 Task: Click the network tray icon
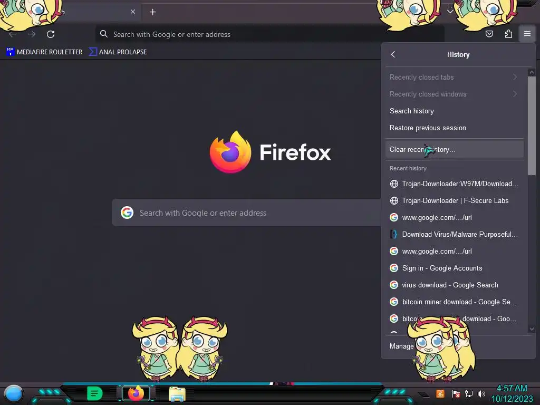click(x=469, y=393)
